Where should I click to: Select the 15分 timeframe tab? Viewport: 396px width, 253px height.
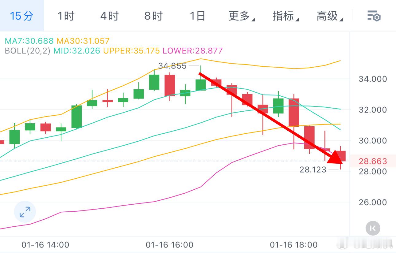point(20,16)
